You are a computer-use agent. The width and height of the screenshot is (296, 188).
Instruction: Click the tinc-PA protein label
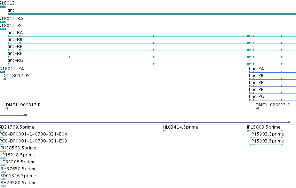pyautogui.click(x=256, y=69)
